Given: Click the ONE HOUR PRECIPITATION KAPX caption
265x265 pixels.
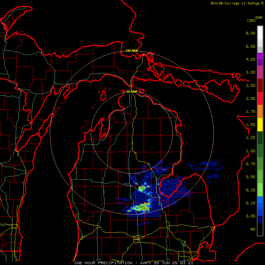Looking at the screenshot, I should pos(133,263).
